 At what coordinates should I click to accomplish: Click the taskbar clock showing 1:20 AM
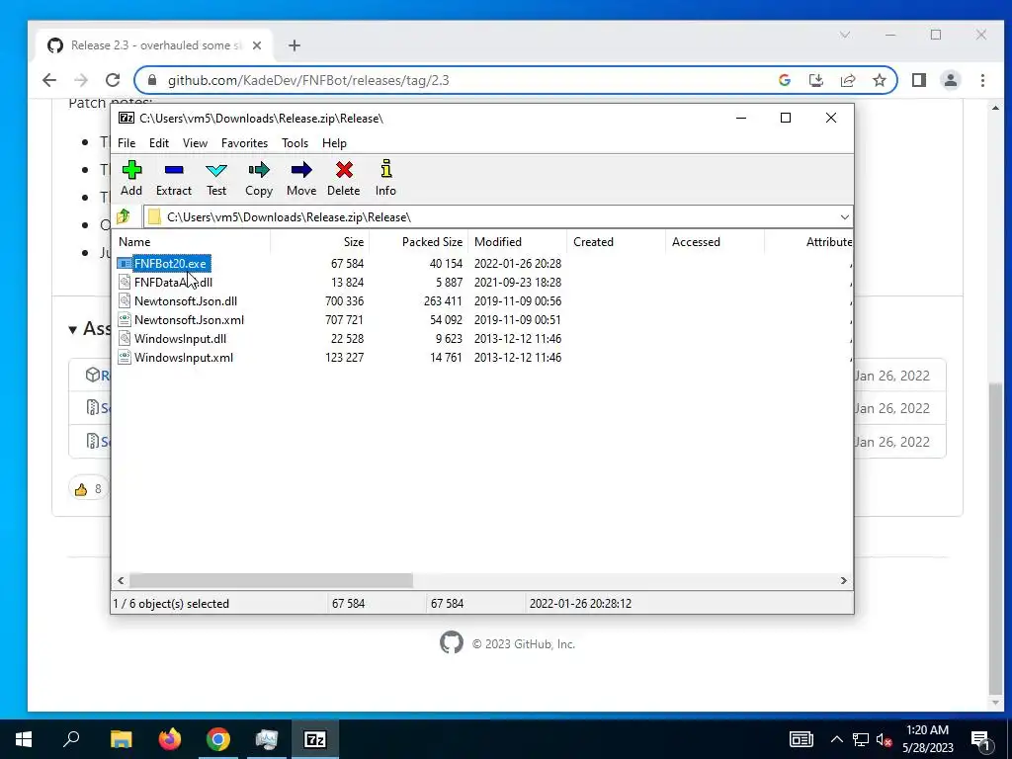(927, 739)
